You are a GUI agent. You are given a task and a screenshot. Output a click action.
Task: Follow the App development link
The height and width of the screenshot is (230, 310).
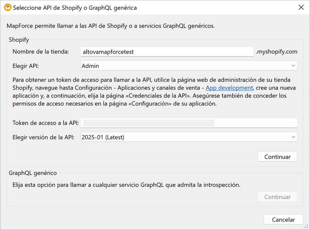[229, 88]
